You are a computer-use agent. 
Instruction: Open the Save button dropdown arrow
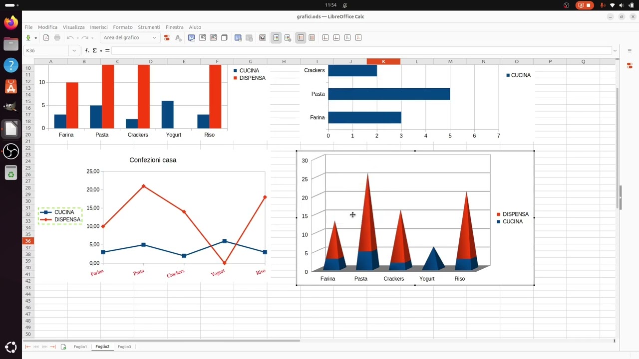pos(35,38)
